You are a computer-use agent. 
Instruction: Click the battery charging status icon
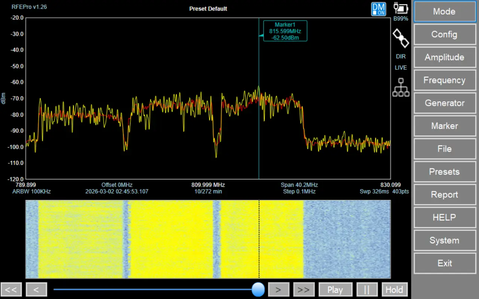(x=400, y=8)
